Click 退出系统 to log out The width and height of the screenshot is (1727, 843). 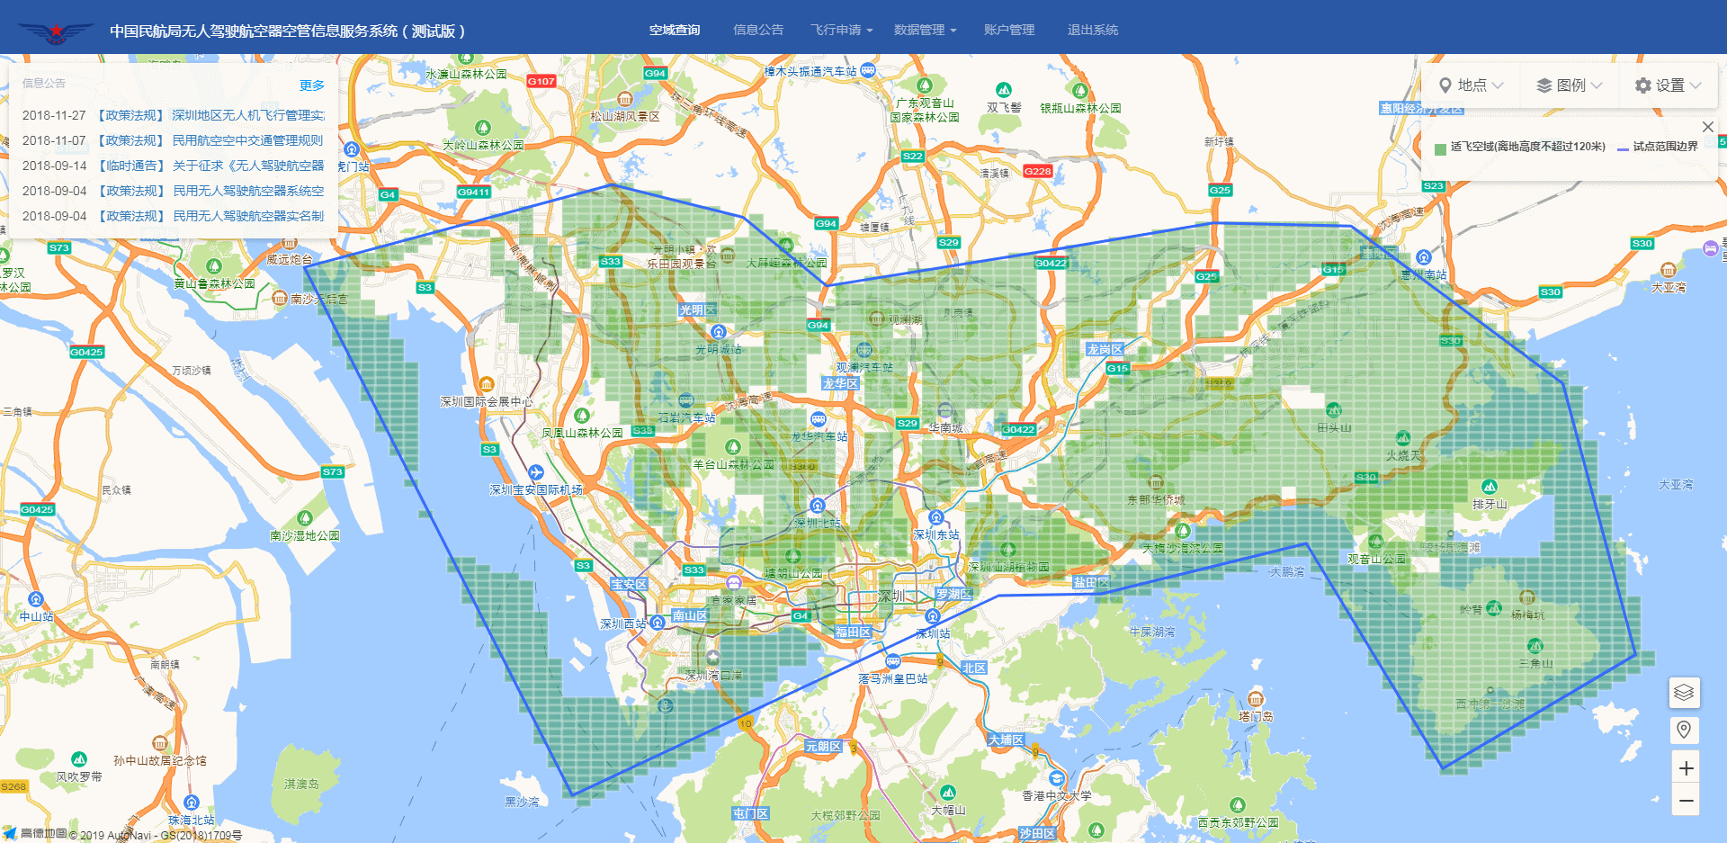(1092, 31)
